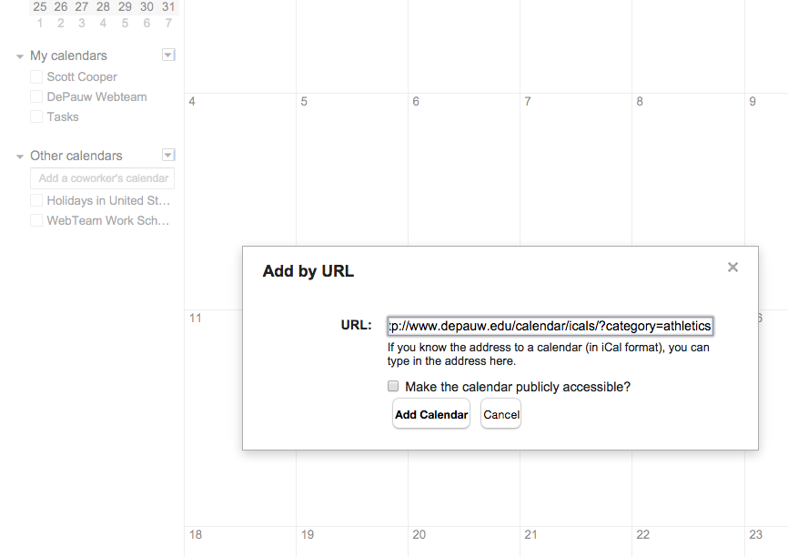
Task: Select date 29 in the mini calendar
Action: [x=126, y=7]
